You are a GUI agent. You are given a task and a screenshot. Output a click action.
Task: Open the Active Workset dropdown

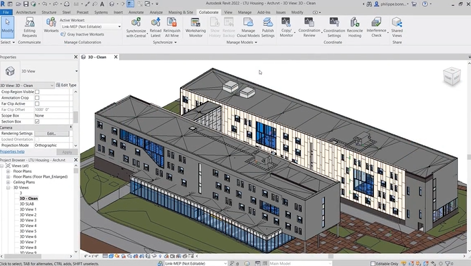(91, 27)
